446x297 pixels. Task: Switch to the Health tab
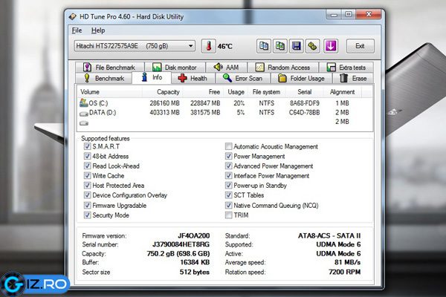(x=193, y=78)
